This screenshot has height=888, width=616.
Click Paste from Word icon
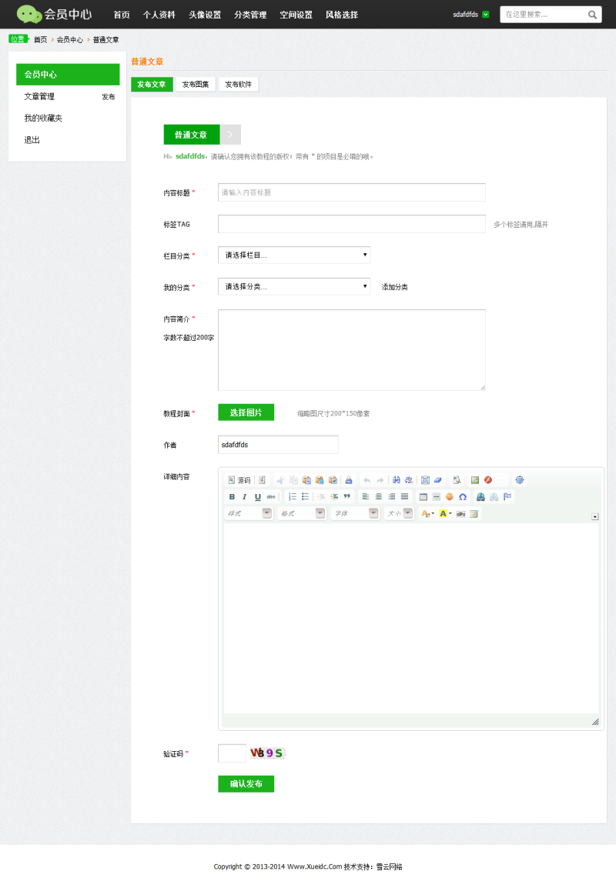(x=333, y=480)
